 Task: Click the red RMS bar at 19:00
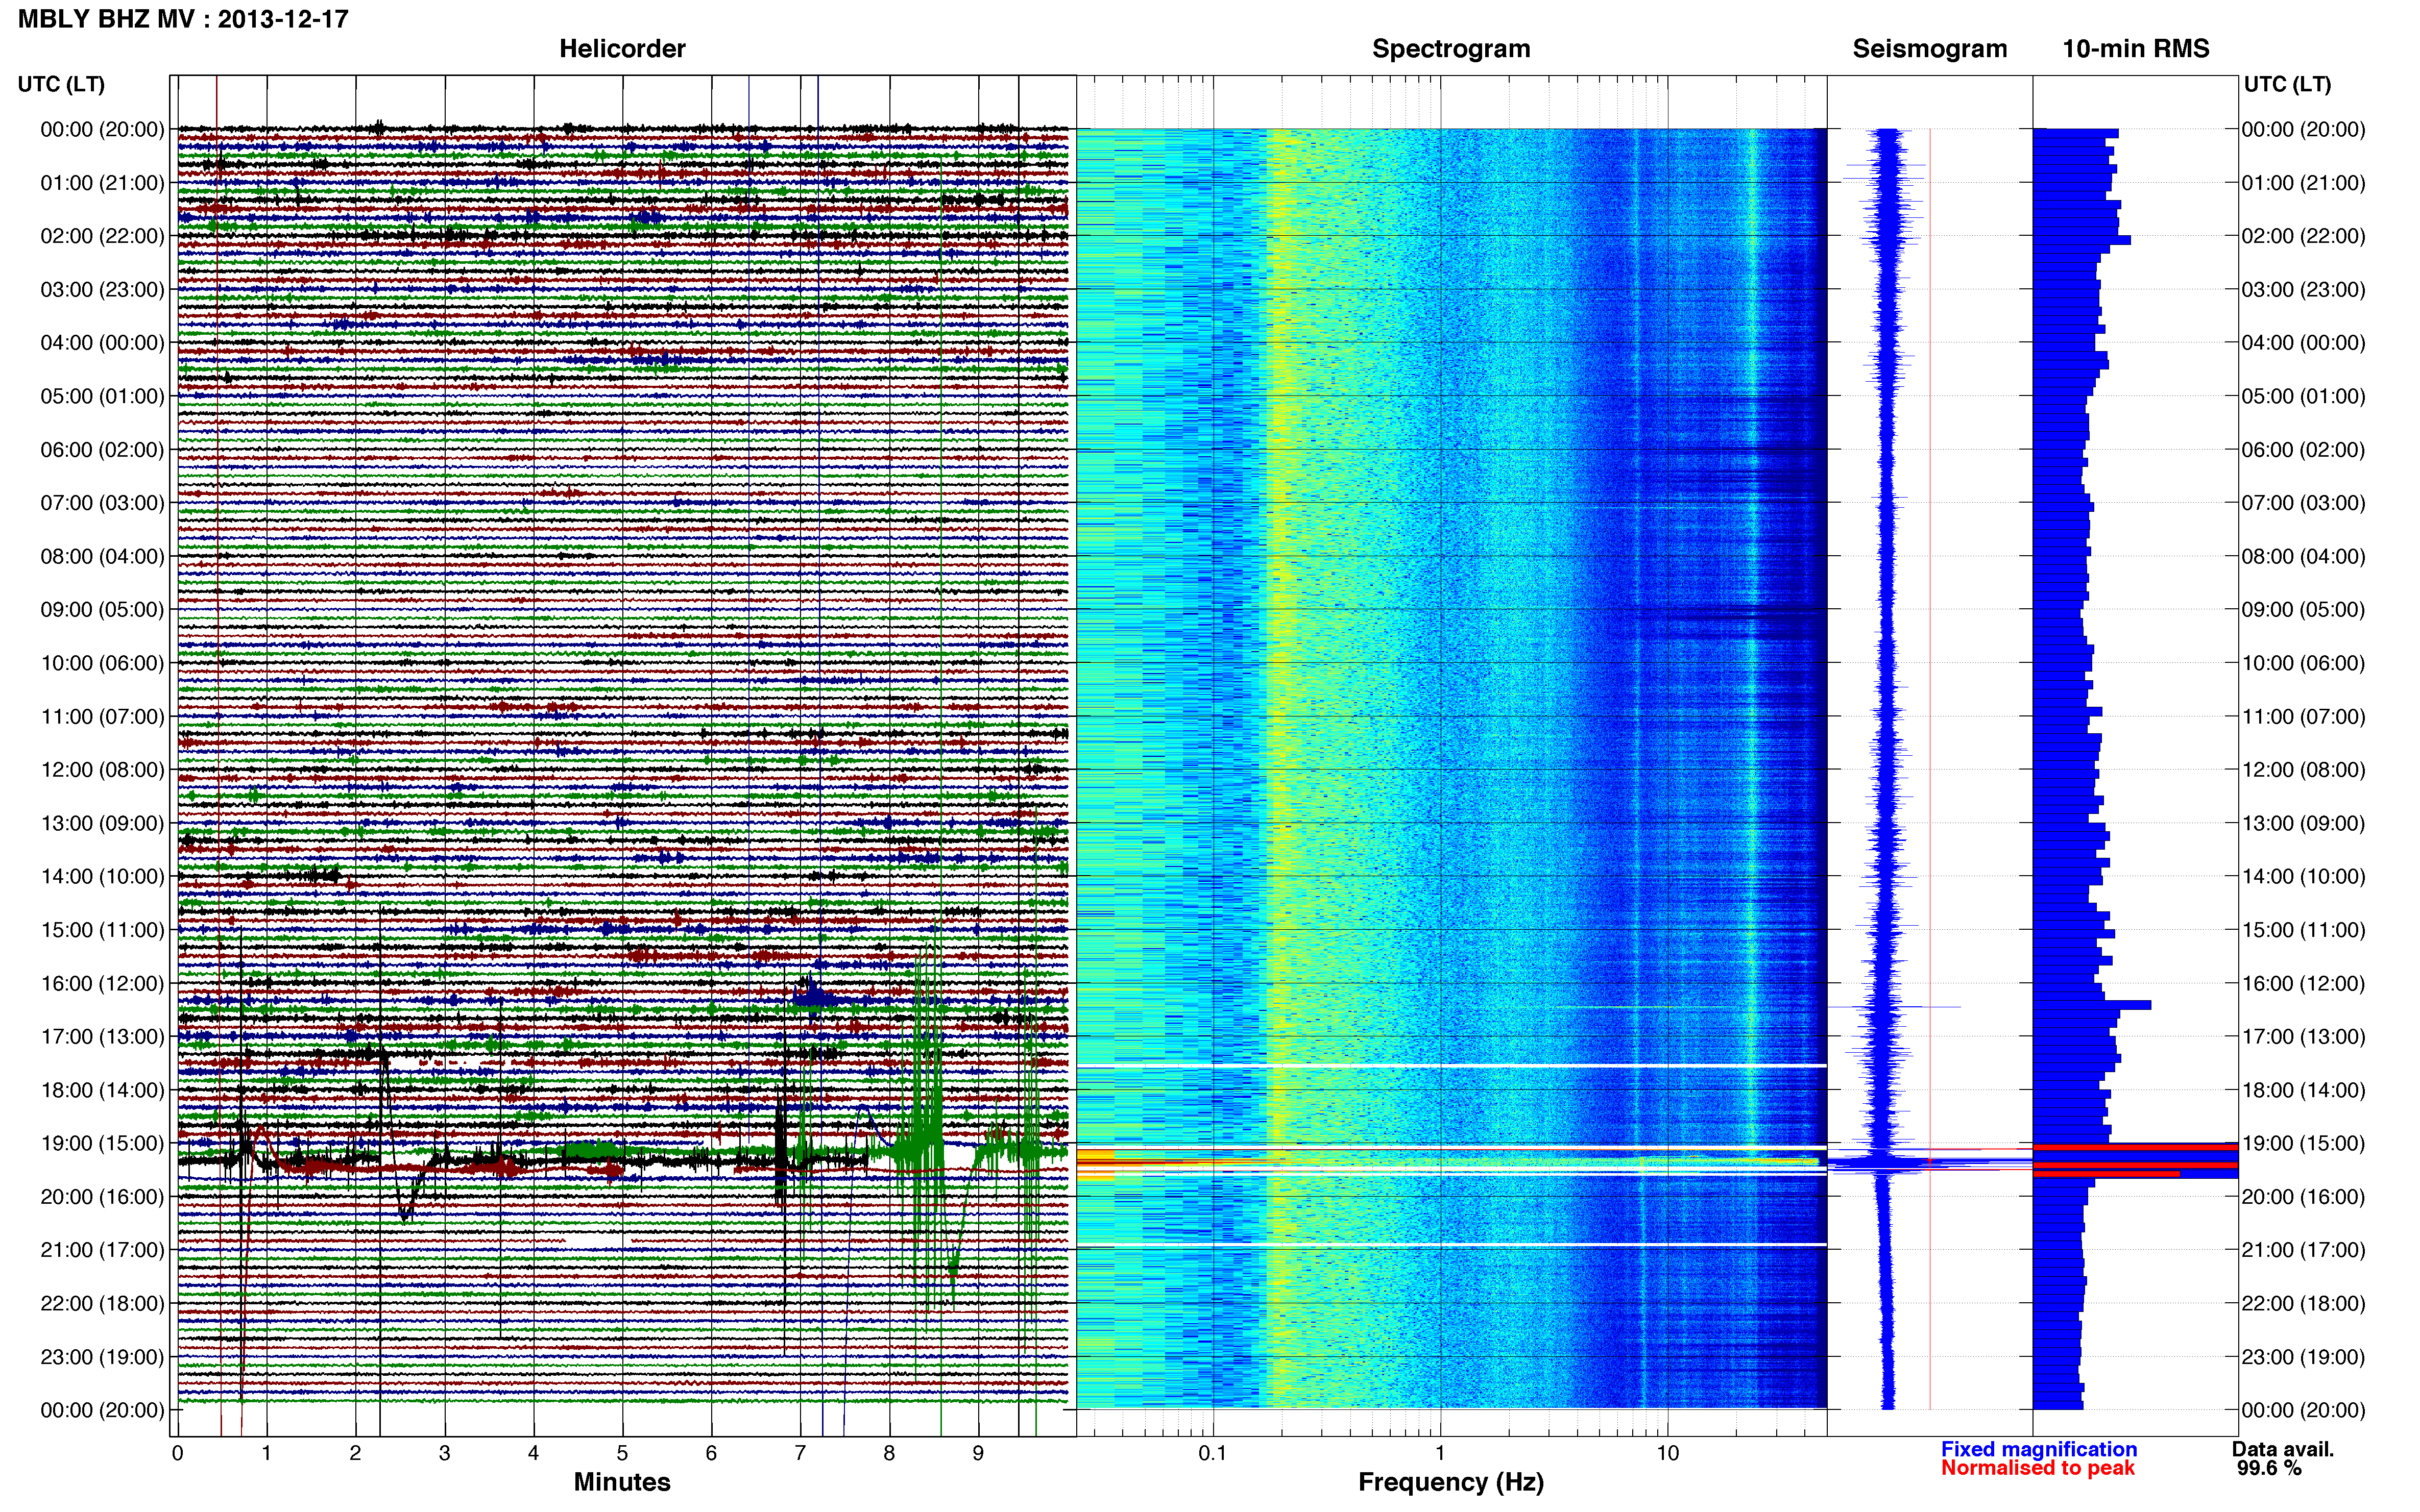[2136, 1147]
